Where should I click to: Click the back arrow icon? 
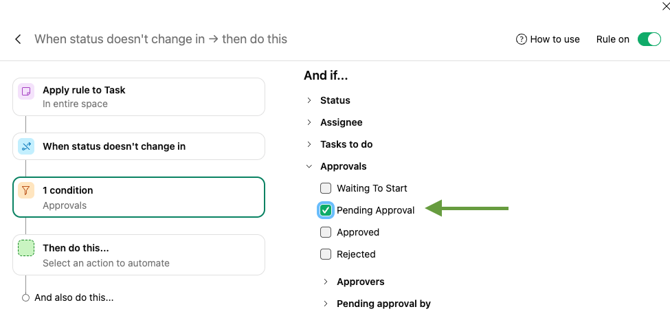coord(19,39)
